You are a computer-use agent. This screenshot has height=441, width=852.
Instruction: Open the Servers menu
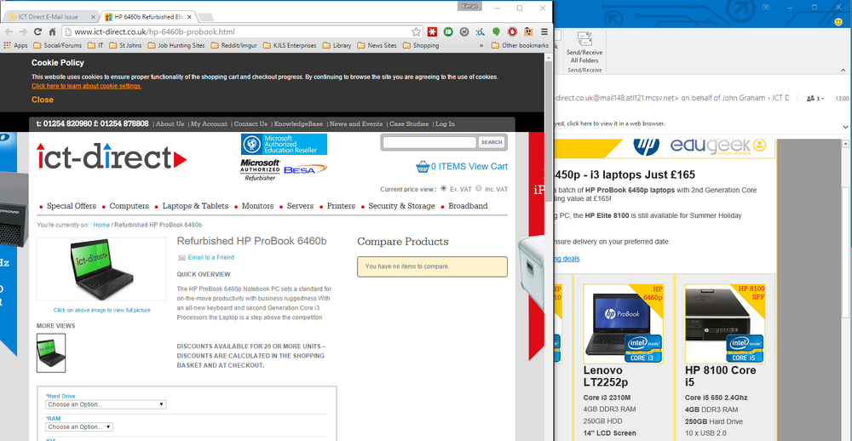click(300, 206)
